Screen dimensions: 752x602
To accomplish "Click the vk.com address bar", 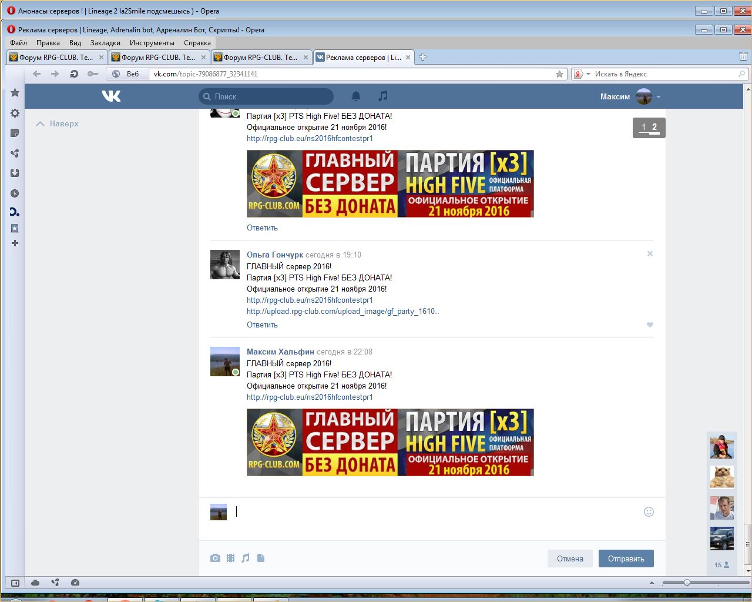I will pos(352,74).
